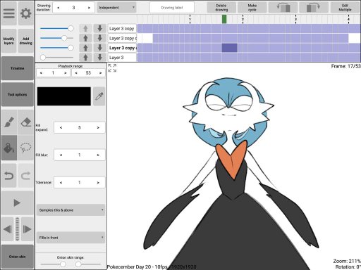Open the Independent drawing mode dropdown

(117, 8)
